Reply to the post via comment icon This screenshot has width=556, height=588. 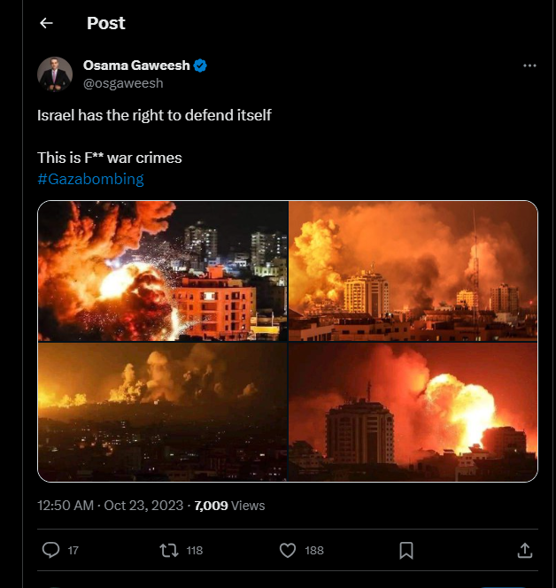(51, 550)
